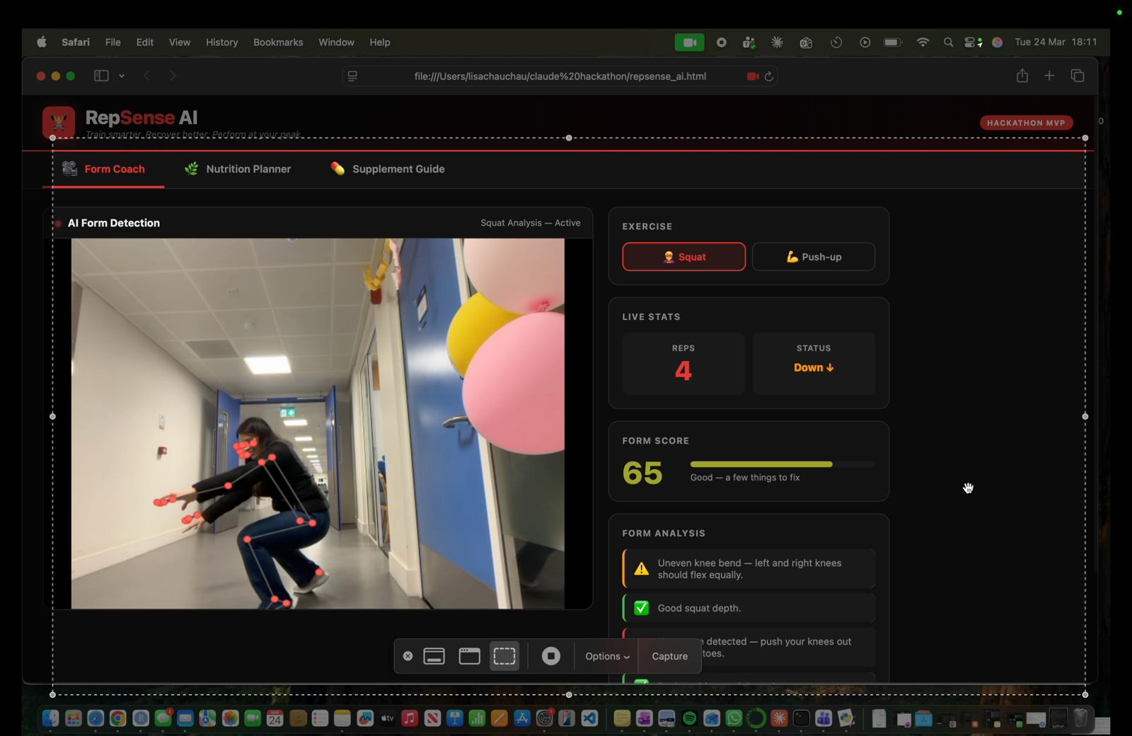1132x736 pixels.
Task: Switch to the Nutrition Planner tab
Action: tap(238, 169)
